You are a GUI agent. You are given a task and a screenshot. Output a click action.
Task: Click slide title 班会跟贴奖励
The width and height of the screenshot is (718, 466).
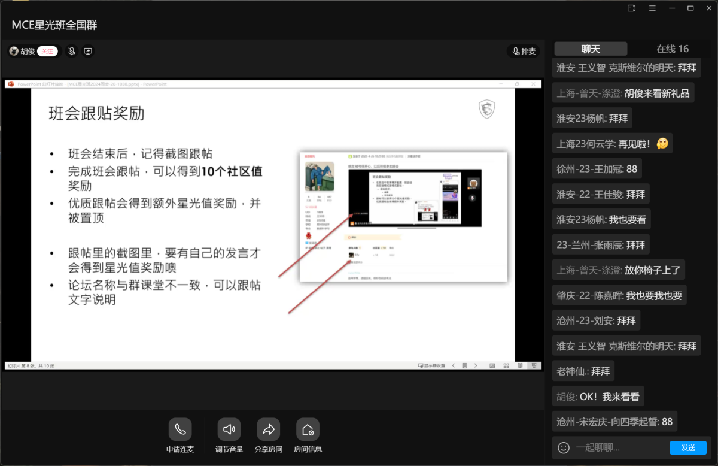click(96, 113)
